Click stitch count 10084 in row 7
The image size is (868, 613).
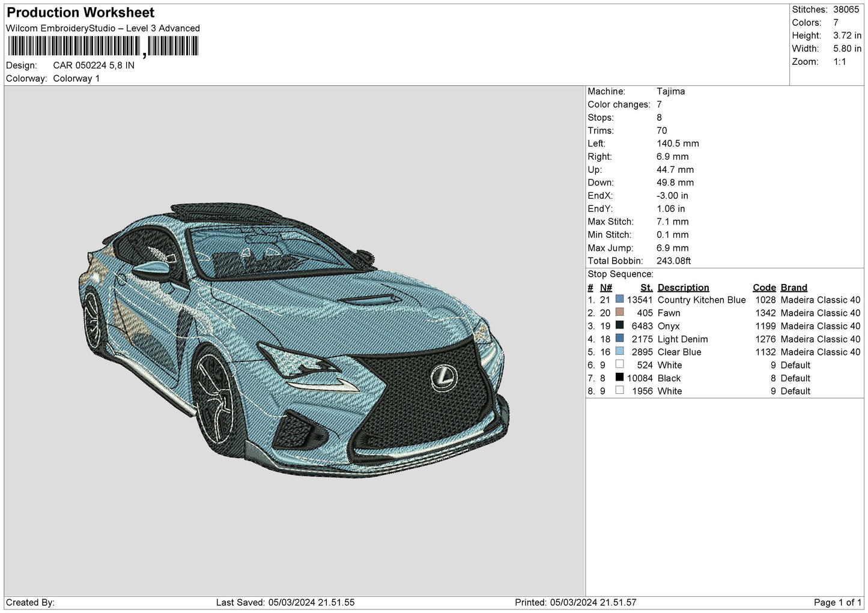640,378
